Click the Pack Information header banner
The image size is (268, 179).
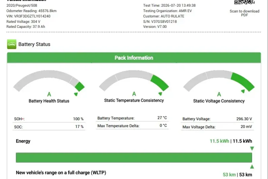pos(134,58)
